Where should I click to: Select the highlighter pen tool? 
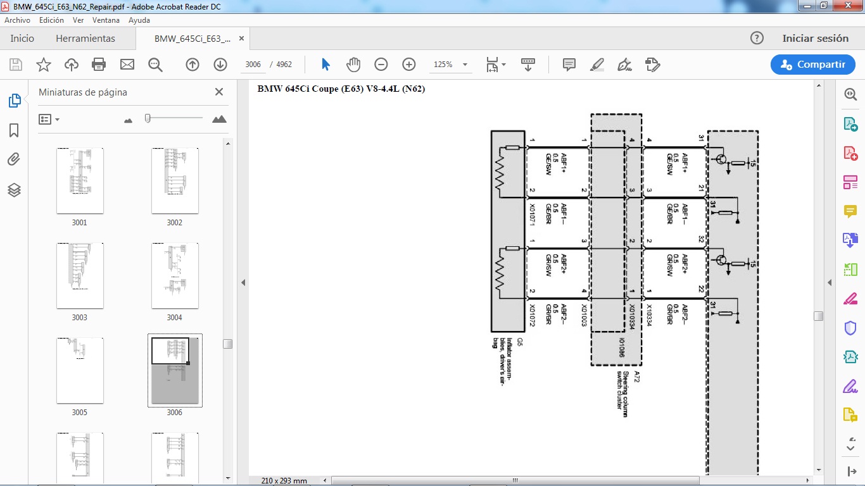tap(597, 65)
